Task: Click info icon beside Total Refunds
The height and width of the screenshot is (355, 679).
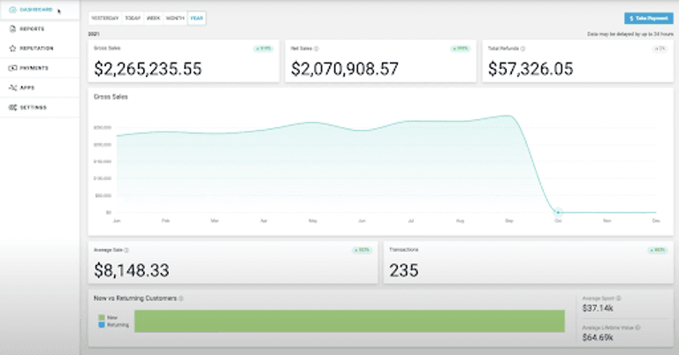Action: pyautogui.click(x=523, y=49)
